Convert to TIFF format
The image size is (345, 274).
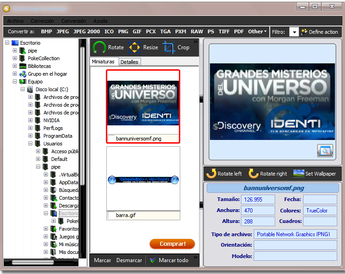[x=224, y=31]
